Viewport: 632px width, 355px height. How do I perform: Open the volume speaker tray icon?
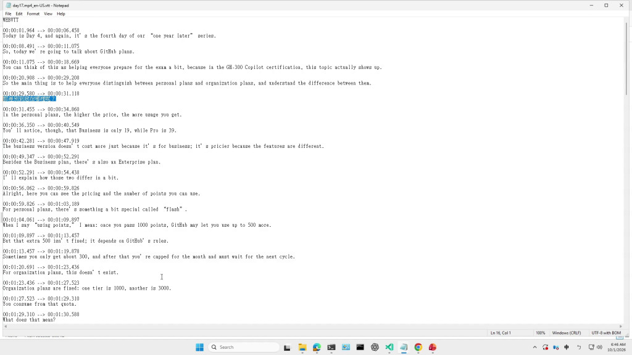pos(599,348)
